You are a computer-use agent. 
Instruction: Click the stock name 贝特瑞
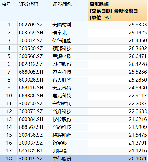[x=59, y=151]
